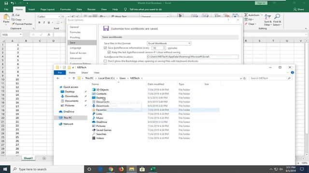Image resolution: width=309 pixels, height=173 pixels.
Task: Open the Font name Calibri dropdown
Action: [x=59, y=17]
